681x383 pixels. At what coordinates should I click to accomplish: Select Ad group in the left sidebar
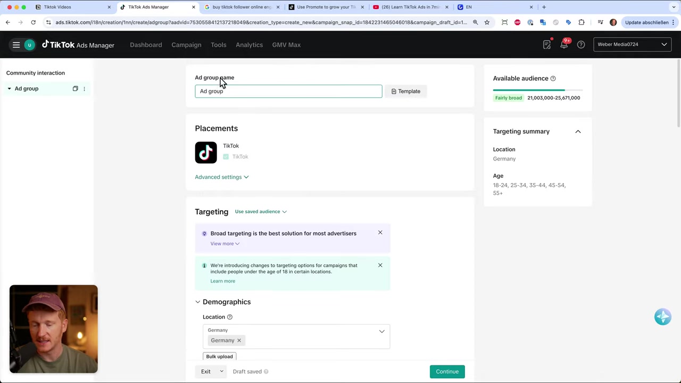(27, 89)
